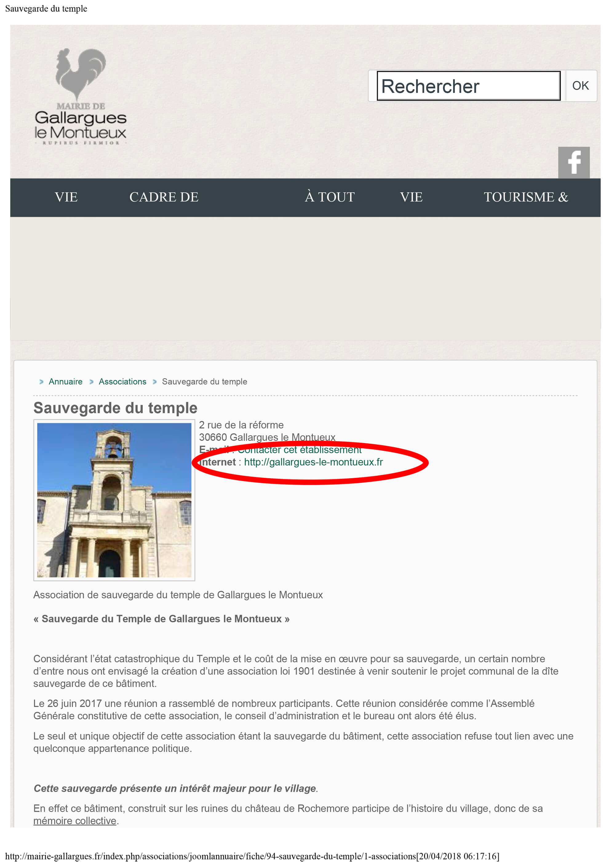
Task: Click the Facebook icon
Action: pyautogui.click(x=573, y=162)
